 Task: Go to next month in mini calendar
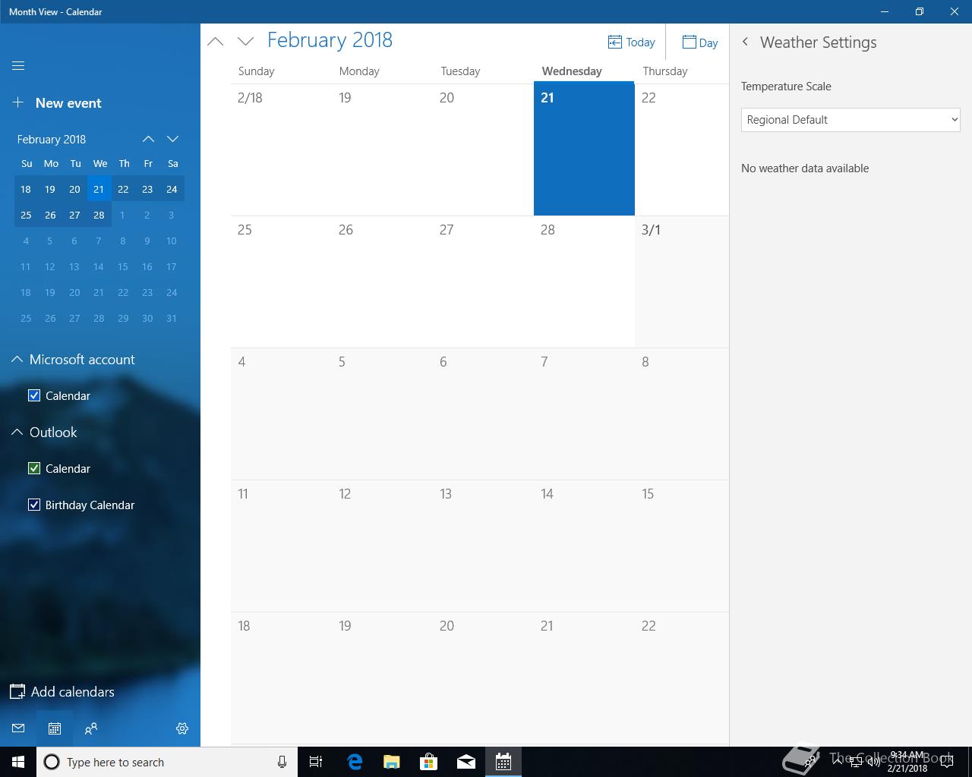[172, 139]
